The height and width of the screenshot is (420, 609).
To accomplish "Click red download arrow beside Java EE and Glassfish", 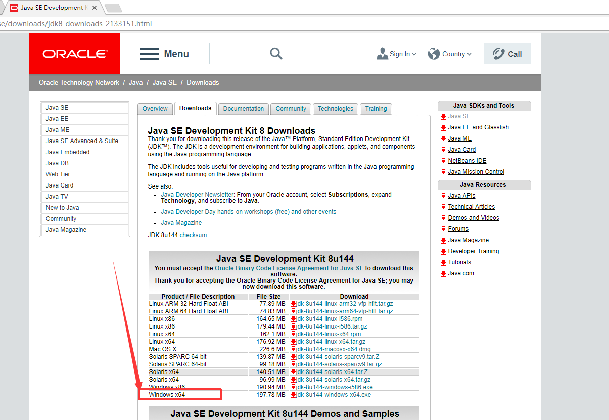I will tap(443, 128).
